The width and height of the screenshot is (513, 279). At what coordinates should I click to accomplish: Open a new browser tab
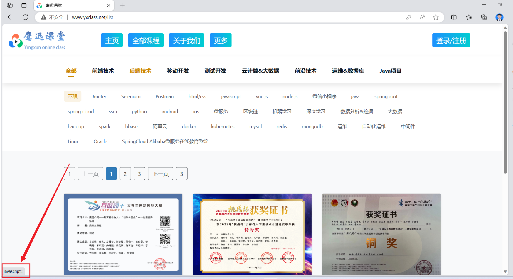(x=122, y=5)
